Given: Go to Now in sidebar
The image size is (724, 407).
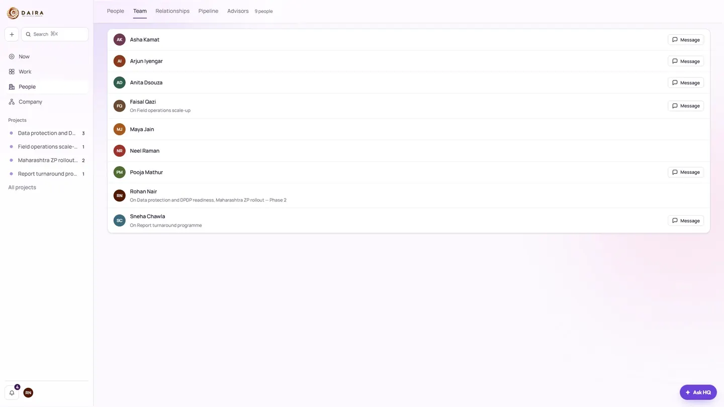Looking at the screenshot, I should pos(46,57).
